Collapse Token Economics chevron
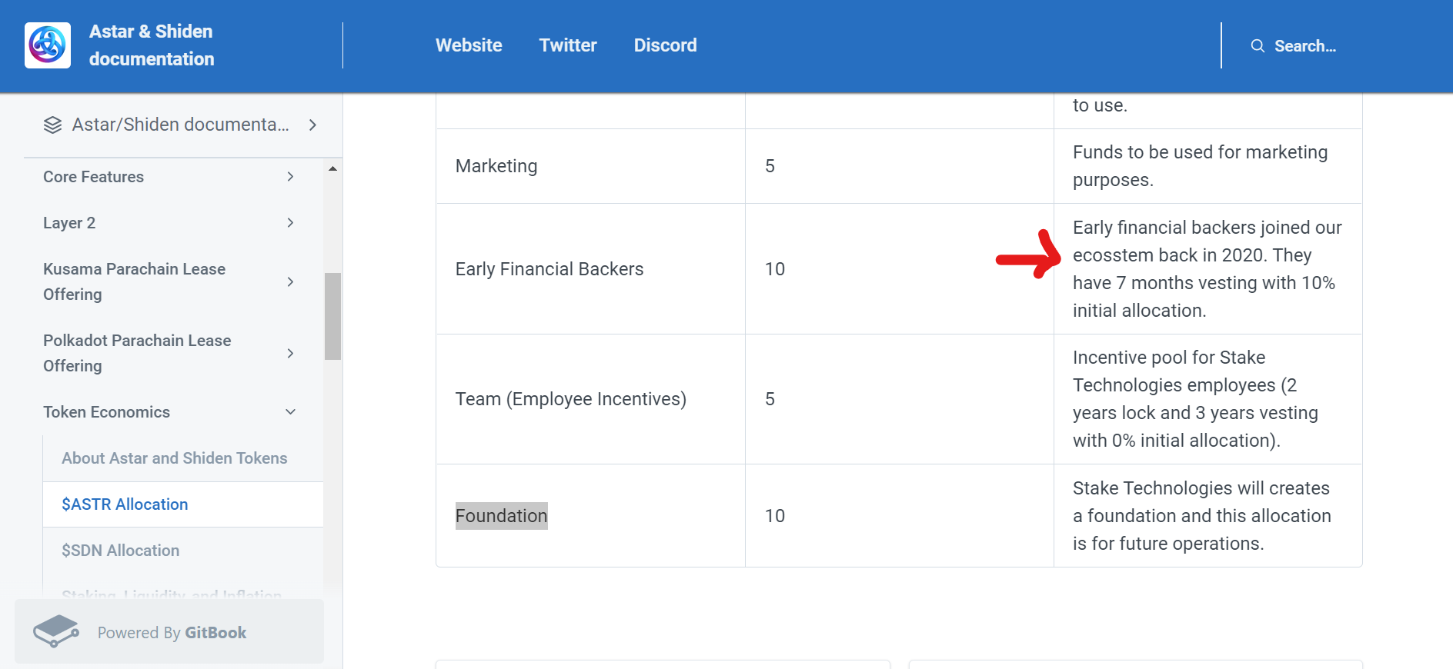1453x669 pixels. pyautogui.click(x=290, y=412)
